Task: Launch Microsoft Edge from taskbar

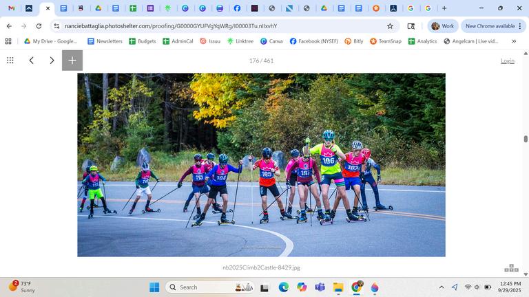Action: point(283,287)
